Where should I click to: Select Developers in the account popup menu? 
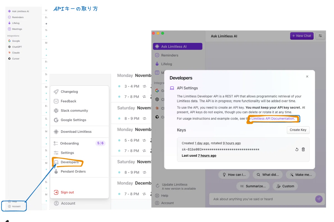click(79, 162)
